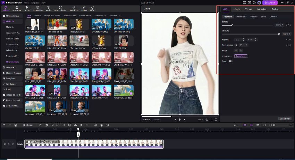Toggle the Échelle keyframe diamond
This screenshot has width=295, height=160.
[289, 25]
